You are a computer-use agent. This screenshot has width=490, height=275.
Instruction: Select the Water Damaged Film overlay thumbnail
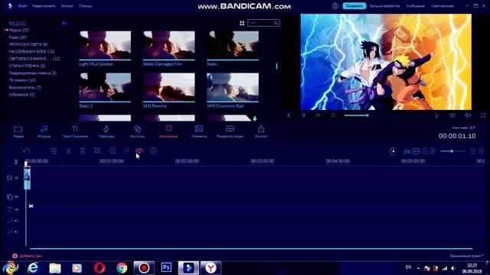pyautogui.click(x=168, y=46)
